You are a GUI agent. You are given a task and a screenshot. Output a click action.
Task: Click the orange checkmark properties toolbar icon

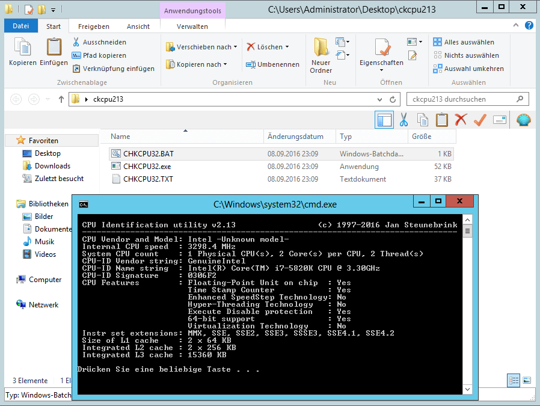[x=479, y=120]
